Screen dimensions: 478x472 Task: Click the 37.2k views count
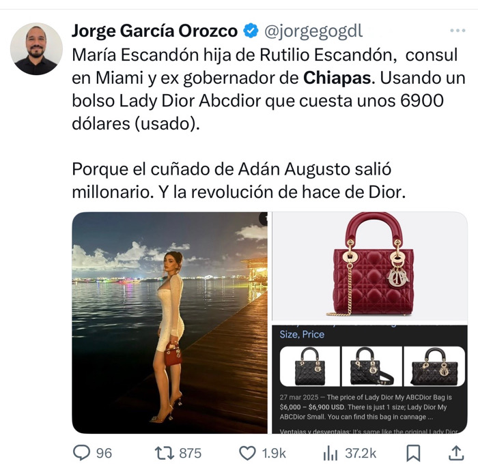tap(361, 453)
